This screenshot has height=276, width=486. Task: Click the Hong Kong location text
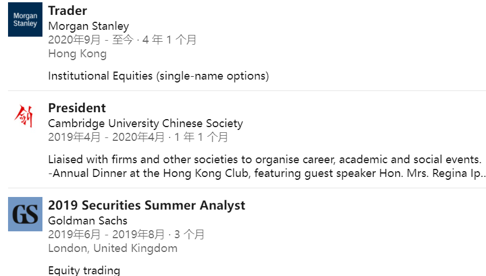(77, 53)
